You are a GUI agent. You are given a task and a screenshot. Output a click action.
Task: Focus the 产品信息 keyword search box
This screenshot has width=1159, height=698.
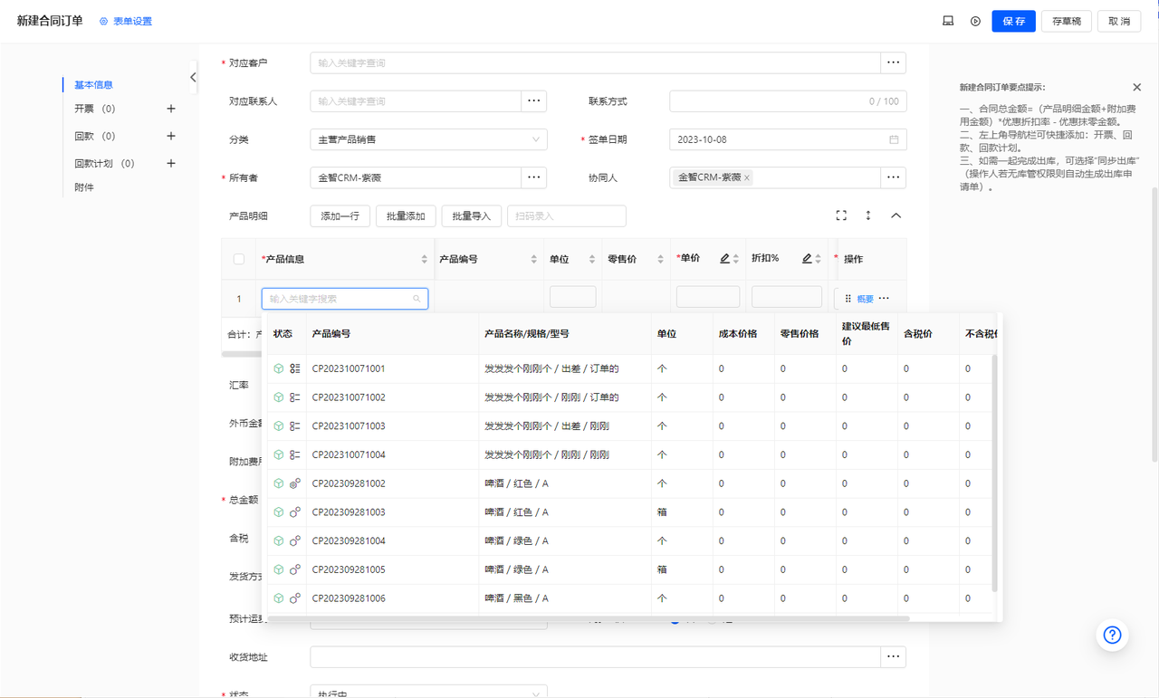tap(345, 298)
